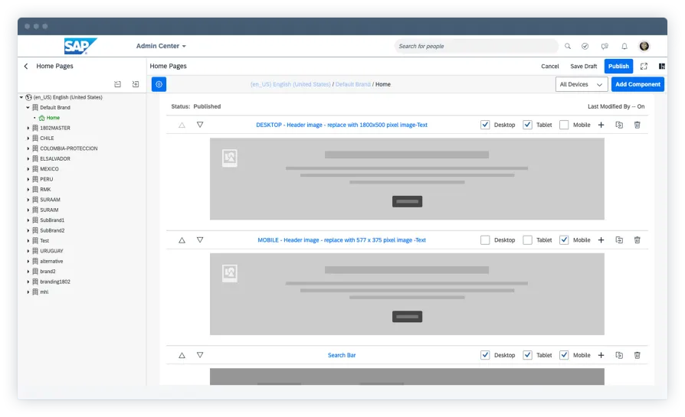Click the Search for people field
Image resolution: width=685 pixels, height=417 pixels.
coord(475,46)
